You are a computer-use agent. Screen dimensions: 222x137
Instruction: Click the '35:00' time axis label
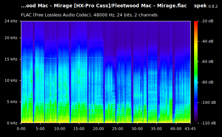point(156,129)
